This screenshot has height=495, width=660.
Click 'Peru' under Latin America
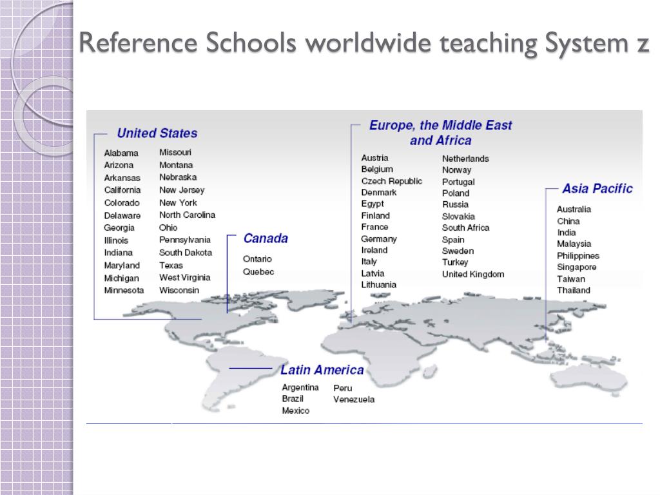(343, 388)
